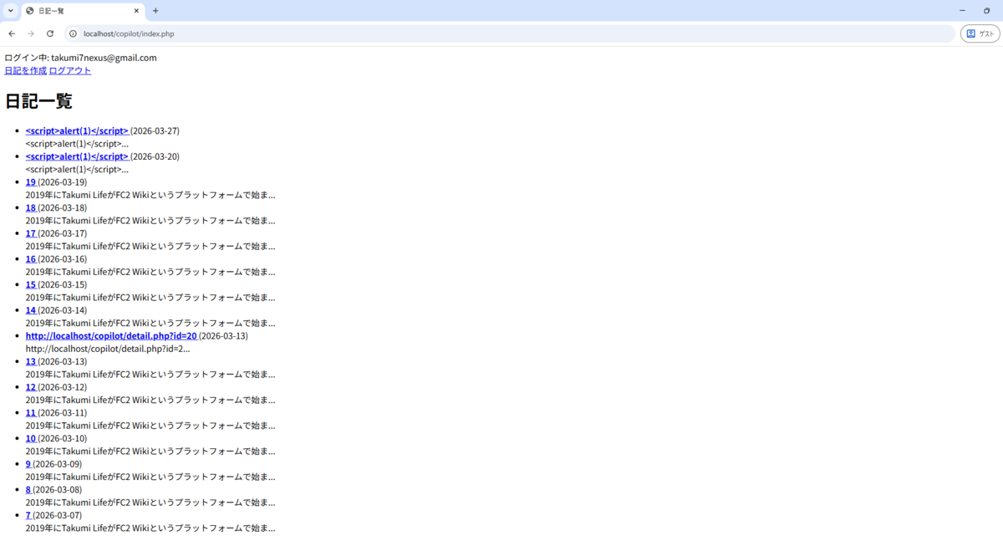Viewport: 1003px width, 536px height.
Task: Open diary entry 12
Action: 31,387
